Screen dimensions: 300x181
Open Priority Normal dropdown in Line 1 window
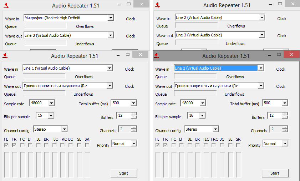point(134,144)
